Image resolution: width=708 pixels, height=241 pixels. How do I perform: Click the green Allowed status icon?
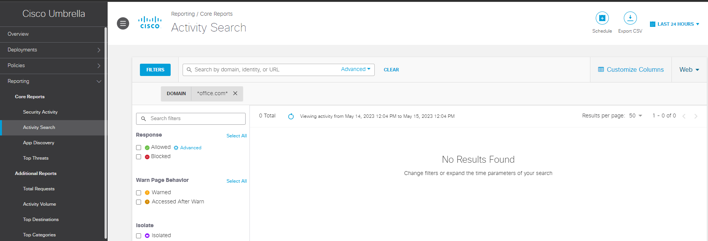(147, 148)
